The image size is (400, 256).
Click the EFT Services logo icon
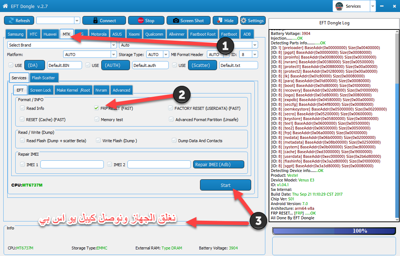(x=339, y=6)
